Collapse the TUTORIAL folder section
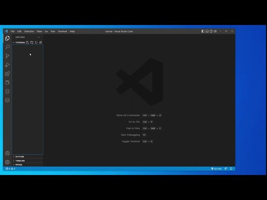Viewport: 267px width, 200px height. click(19, 42)
